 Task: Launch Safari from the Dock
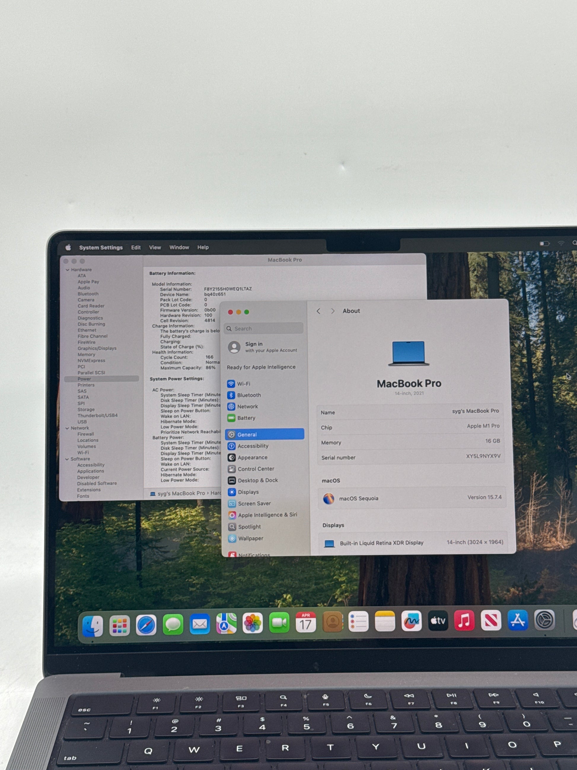click(x=146, y=625)
